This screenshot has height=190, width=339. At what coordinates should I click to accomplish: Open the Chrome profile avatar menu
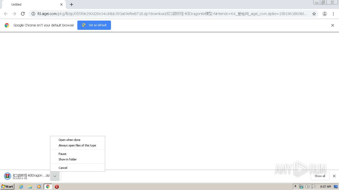pos(324,14)
